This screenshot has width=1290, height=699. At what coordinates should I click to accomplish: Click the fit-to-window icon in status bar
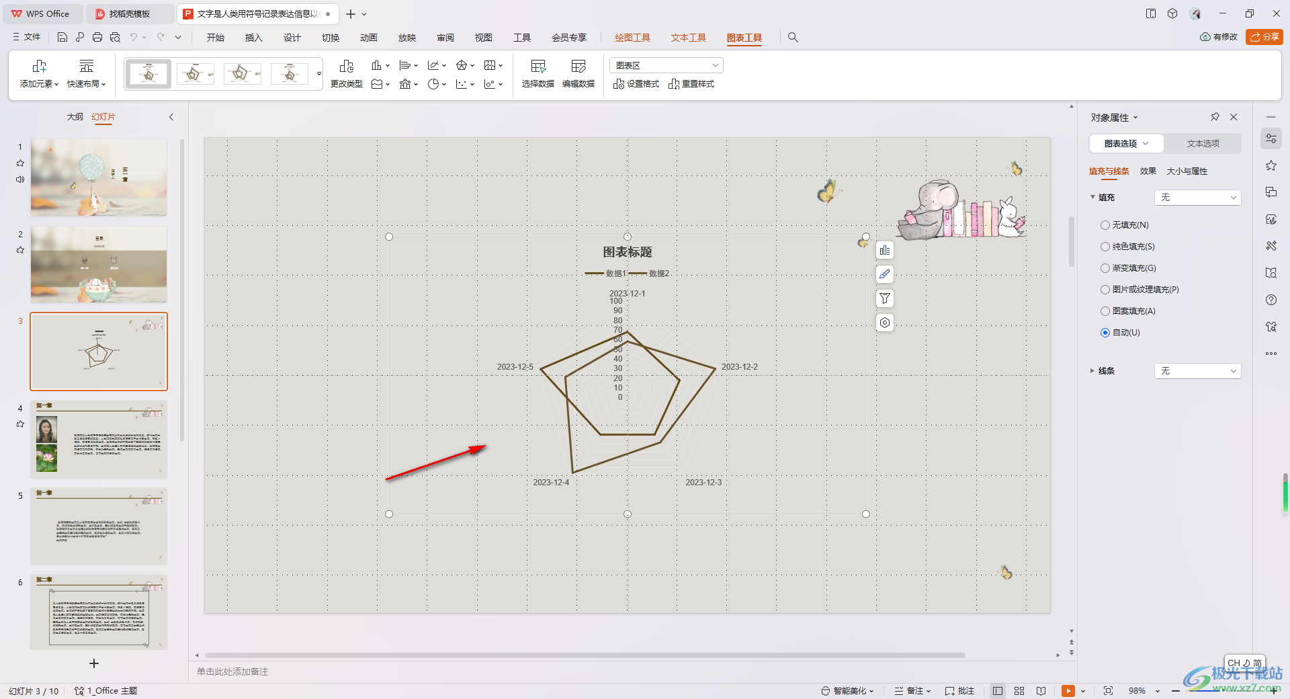[x=1108, y=691]
